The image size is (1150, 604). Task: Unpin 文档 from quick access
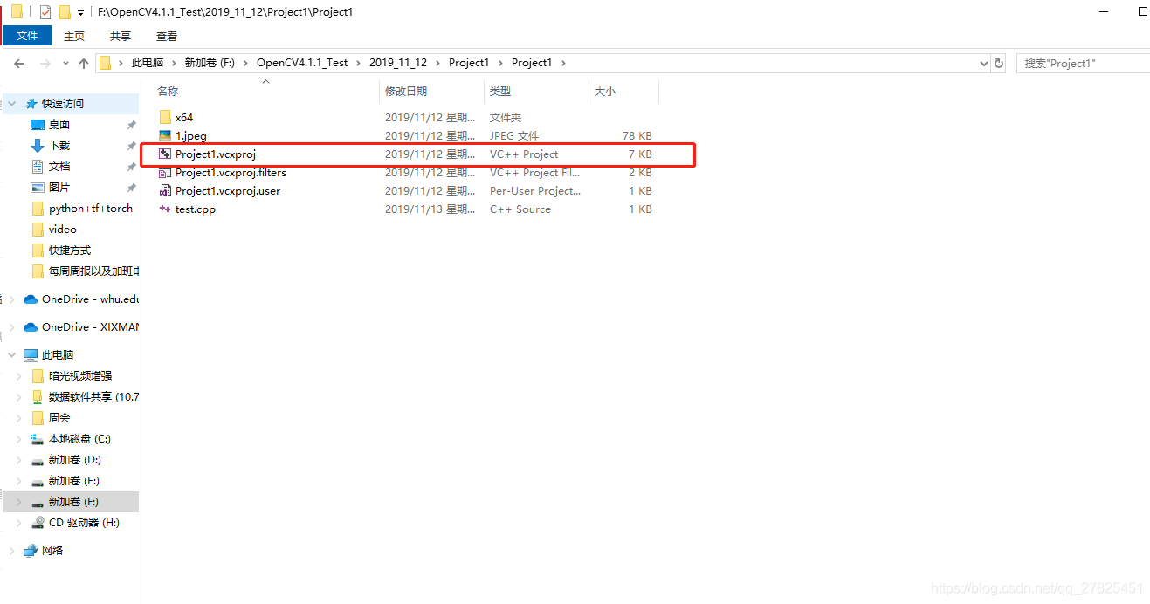[x=132, y=166]
